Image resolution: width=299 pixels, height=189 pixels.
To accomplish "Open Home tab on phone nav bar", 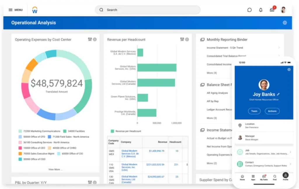I will [242, 178].
